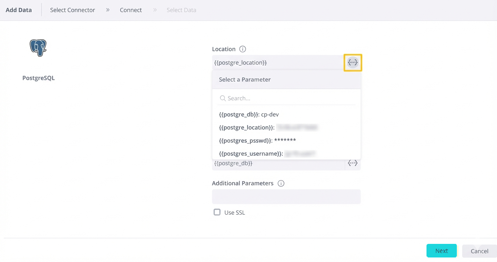Choose the {{postgre_db}}: cp-dev parameter
The image size is (497, 262).
click(249, 114)
